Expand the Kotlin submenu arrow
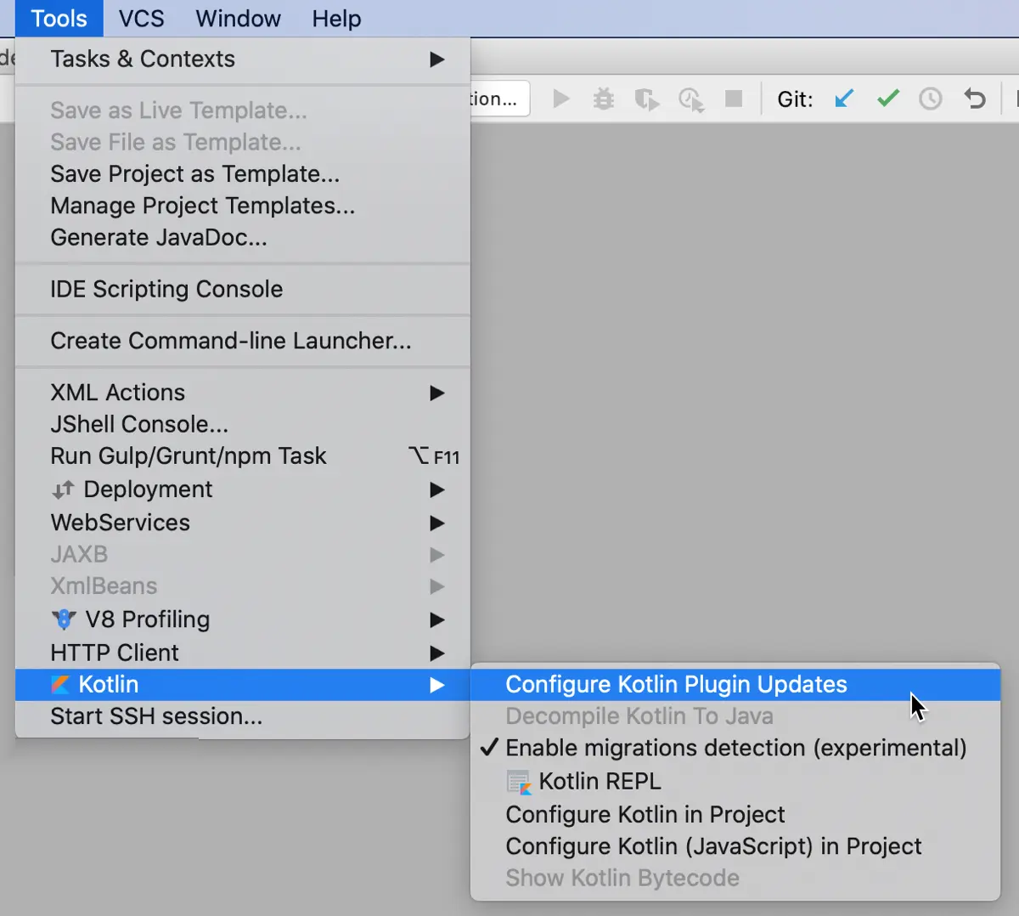Viewport: 1019px width, 916px height. pos(437,685)
